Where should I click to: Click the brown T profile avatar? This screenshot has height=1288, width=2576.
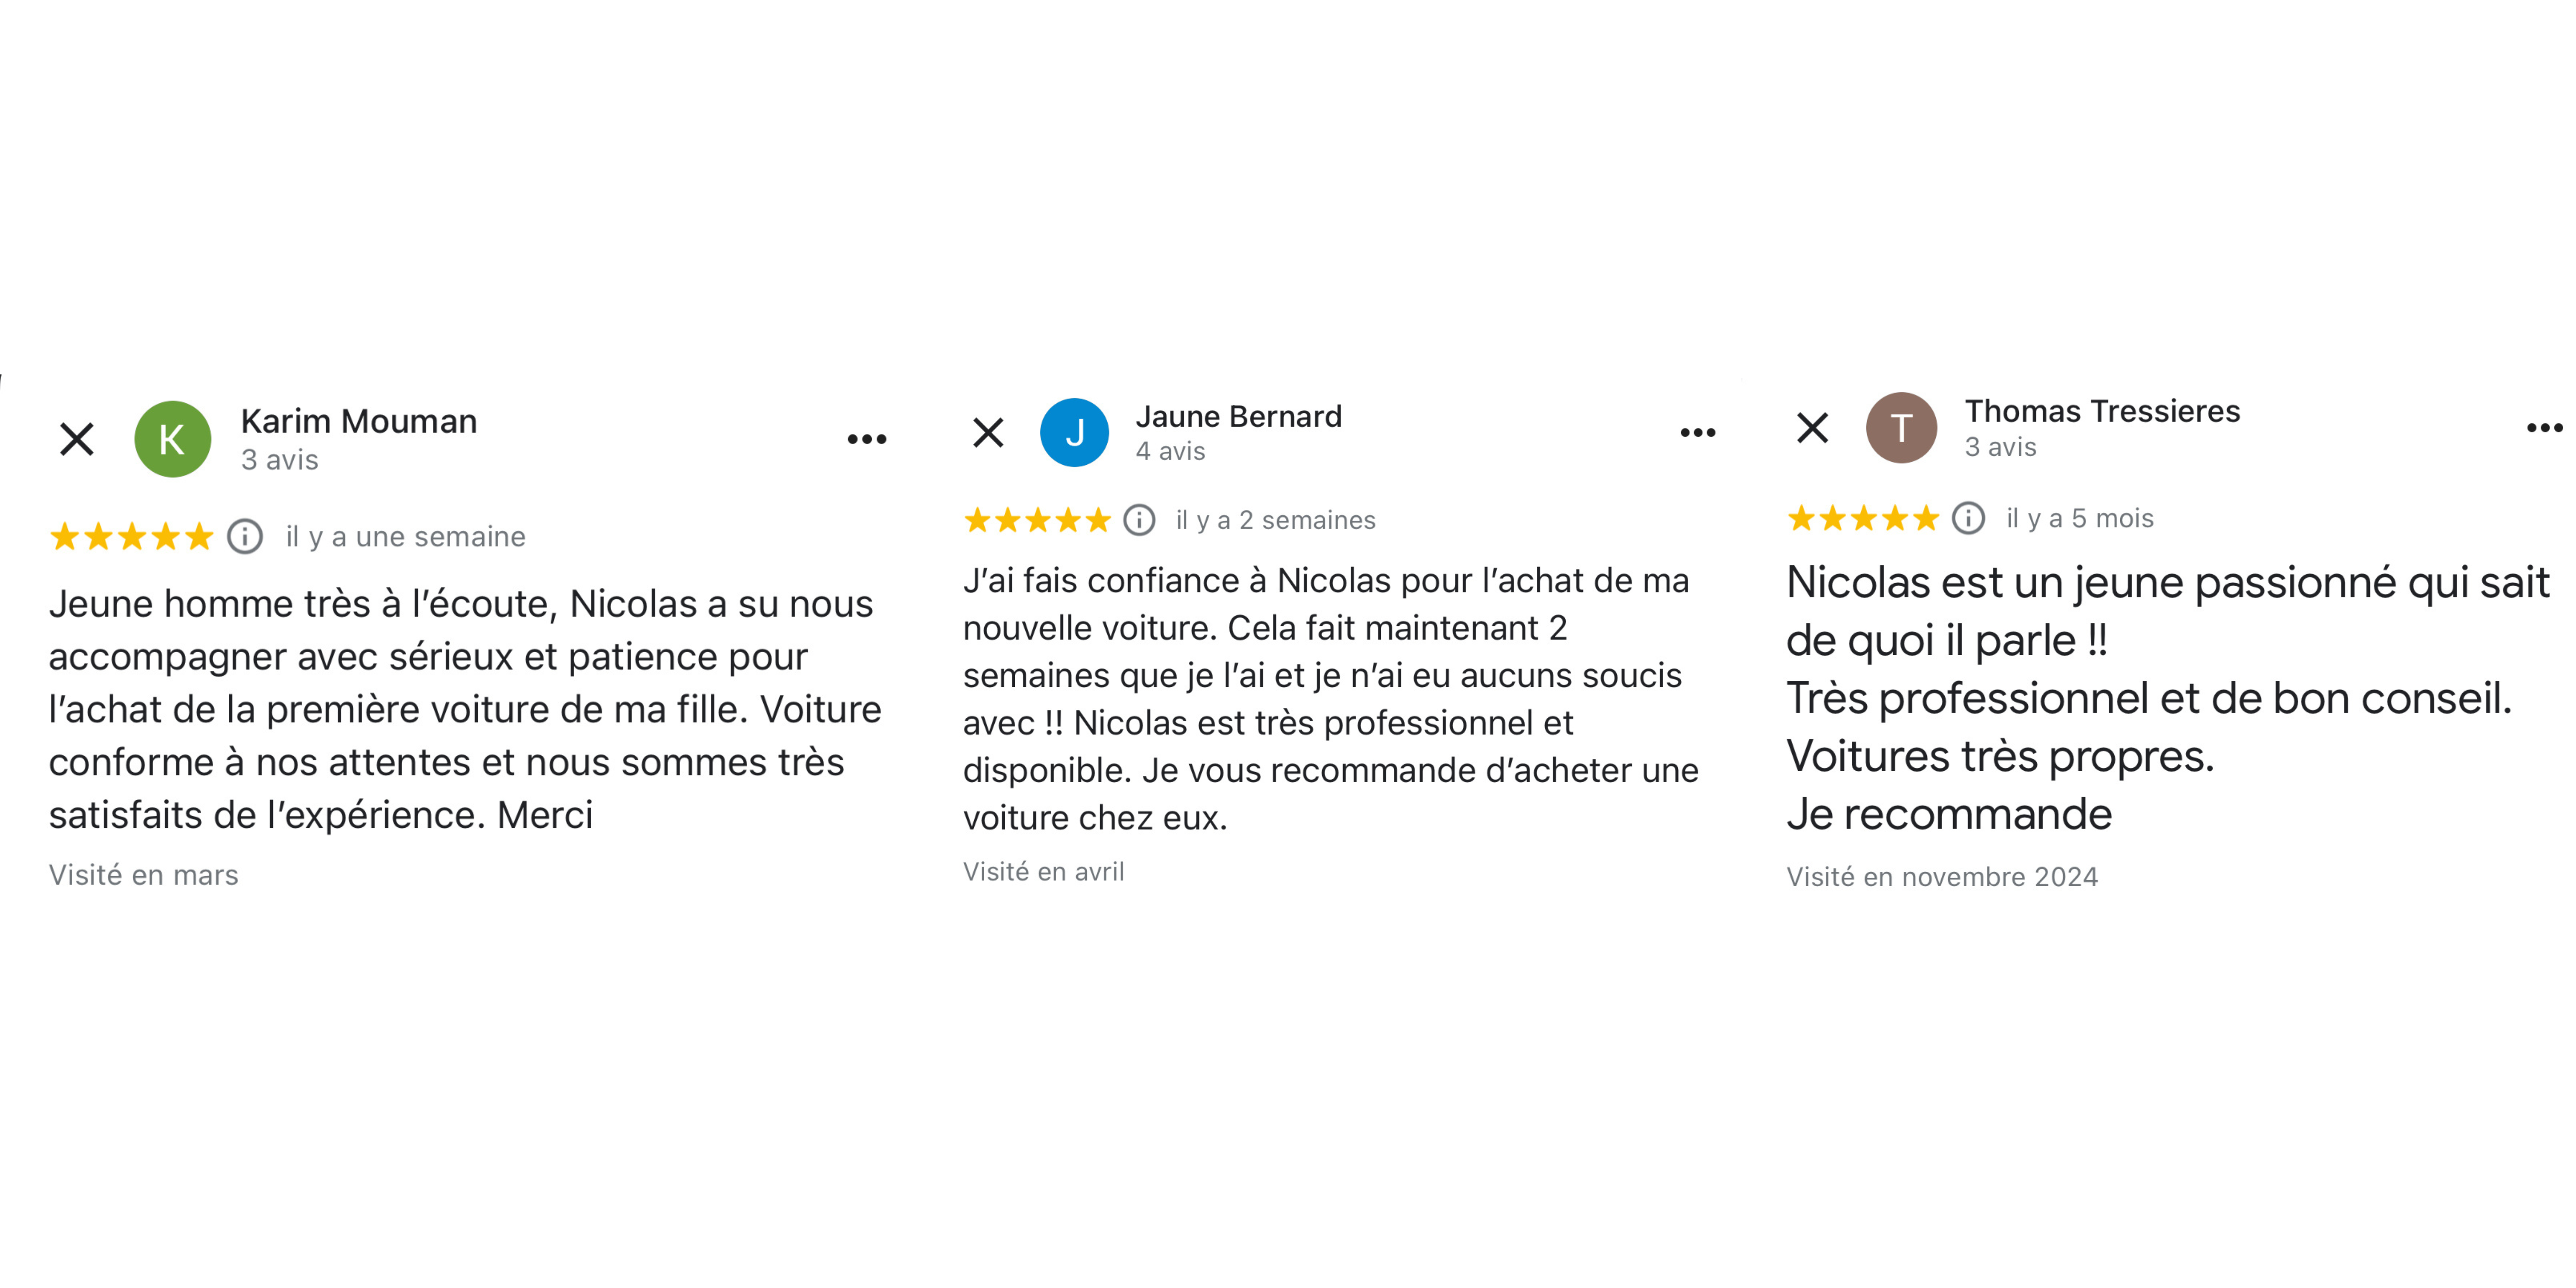(1901, 428)
